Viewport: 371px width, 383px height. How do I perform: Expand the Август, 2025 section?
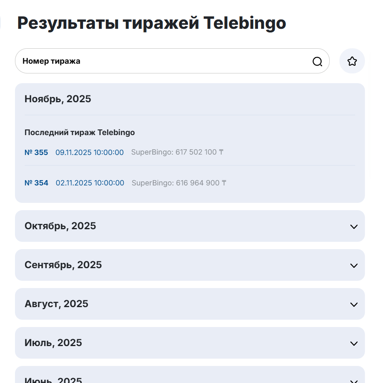190,304
